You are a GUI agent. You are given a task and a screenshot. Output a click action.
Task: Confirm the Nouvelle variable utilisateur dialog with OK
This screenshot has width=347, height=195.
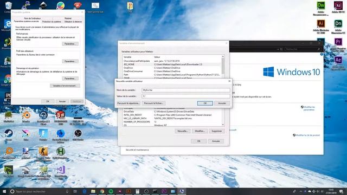click(205, 103)
